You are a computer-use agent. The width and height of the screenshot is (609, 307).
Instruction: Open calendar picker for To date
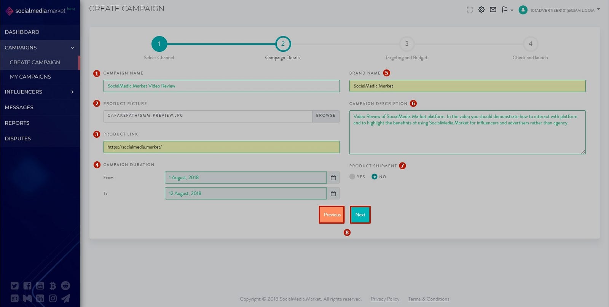(x=333, y=194)
